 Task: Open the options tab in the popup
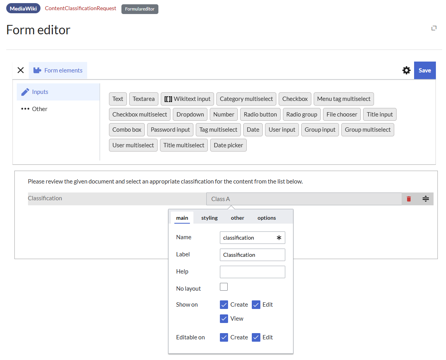(x=267, y=218)
